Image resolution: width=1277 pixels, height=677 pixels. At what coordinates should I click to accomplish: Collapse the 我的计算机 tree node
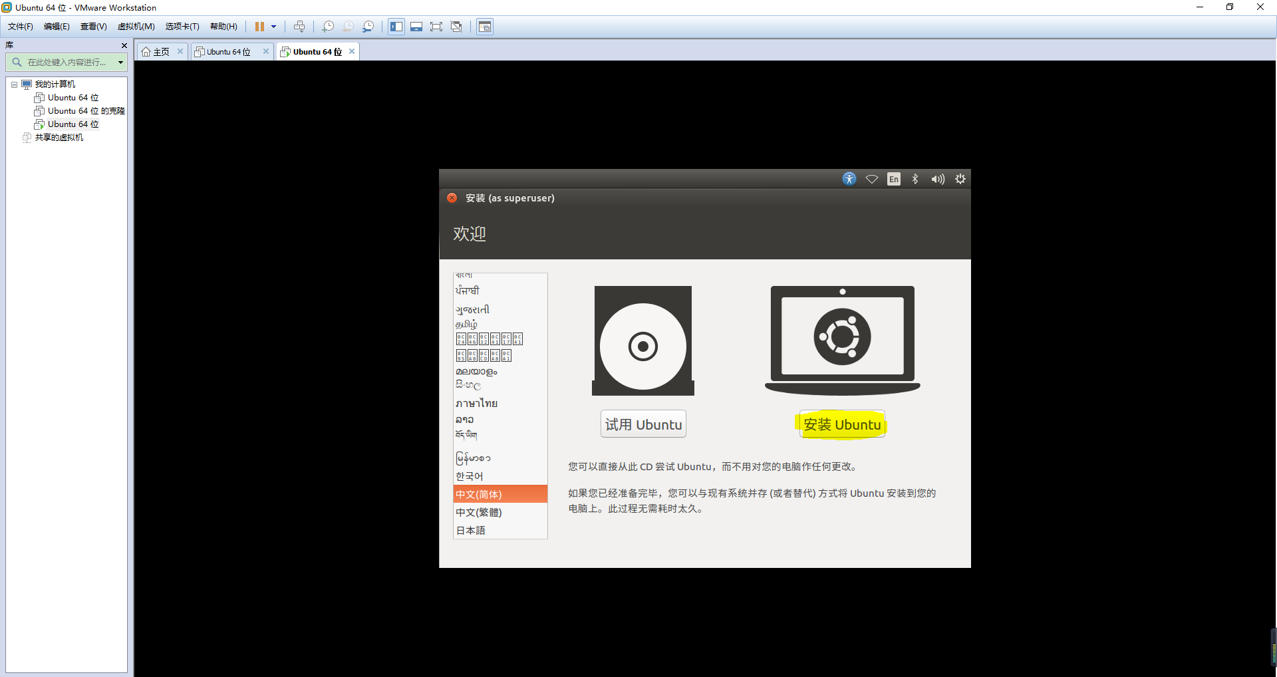pos(14,84)
